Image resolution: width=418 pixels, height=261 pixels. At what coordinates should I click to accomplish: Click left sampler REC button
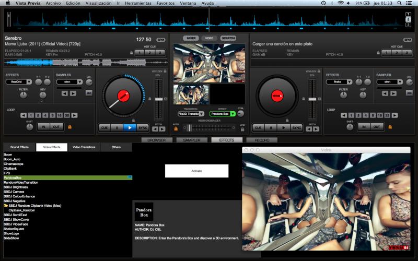click(x=89, y=93)
